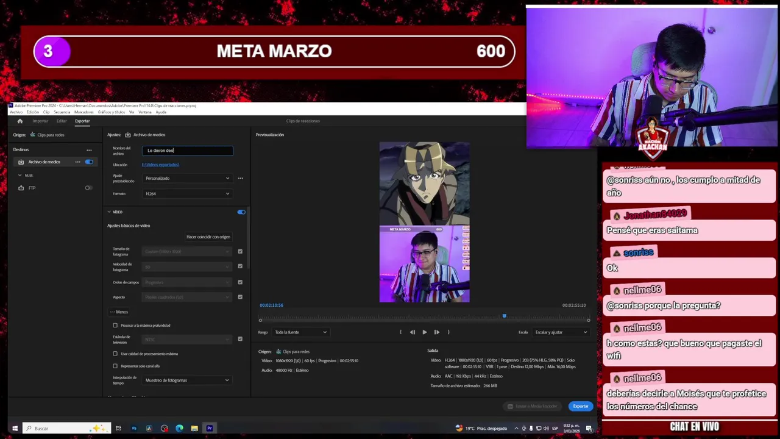
Task: Go to Premiere Home screen icon
Action: pyautogui.click(x=19, y=121)
